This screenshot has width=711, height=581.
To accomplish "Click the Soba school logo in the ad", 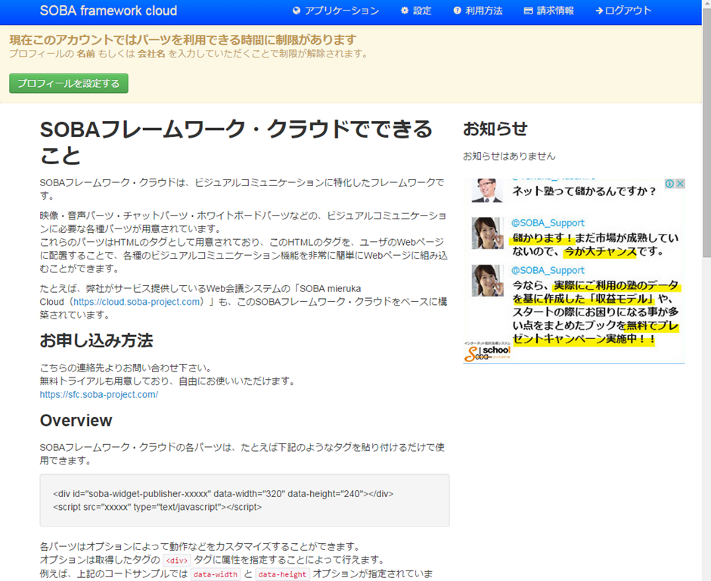I will click(487, 352).
